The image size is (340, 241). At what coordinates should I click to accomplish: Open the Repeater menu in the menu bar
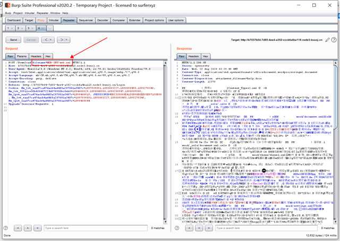[x=42, y=13]
